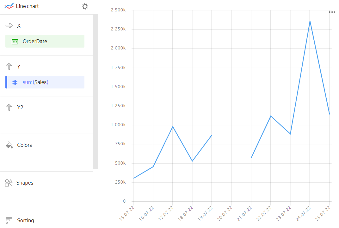The width and height of the screenshot is (339, 228).
Task: Open the chart's three-dot menu
Action: tap(332, 12)
